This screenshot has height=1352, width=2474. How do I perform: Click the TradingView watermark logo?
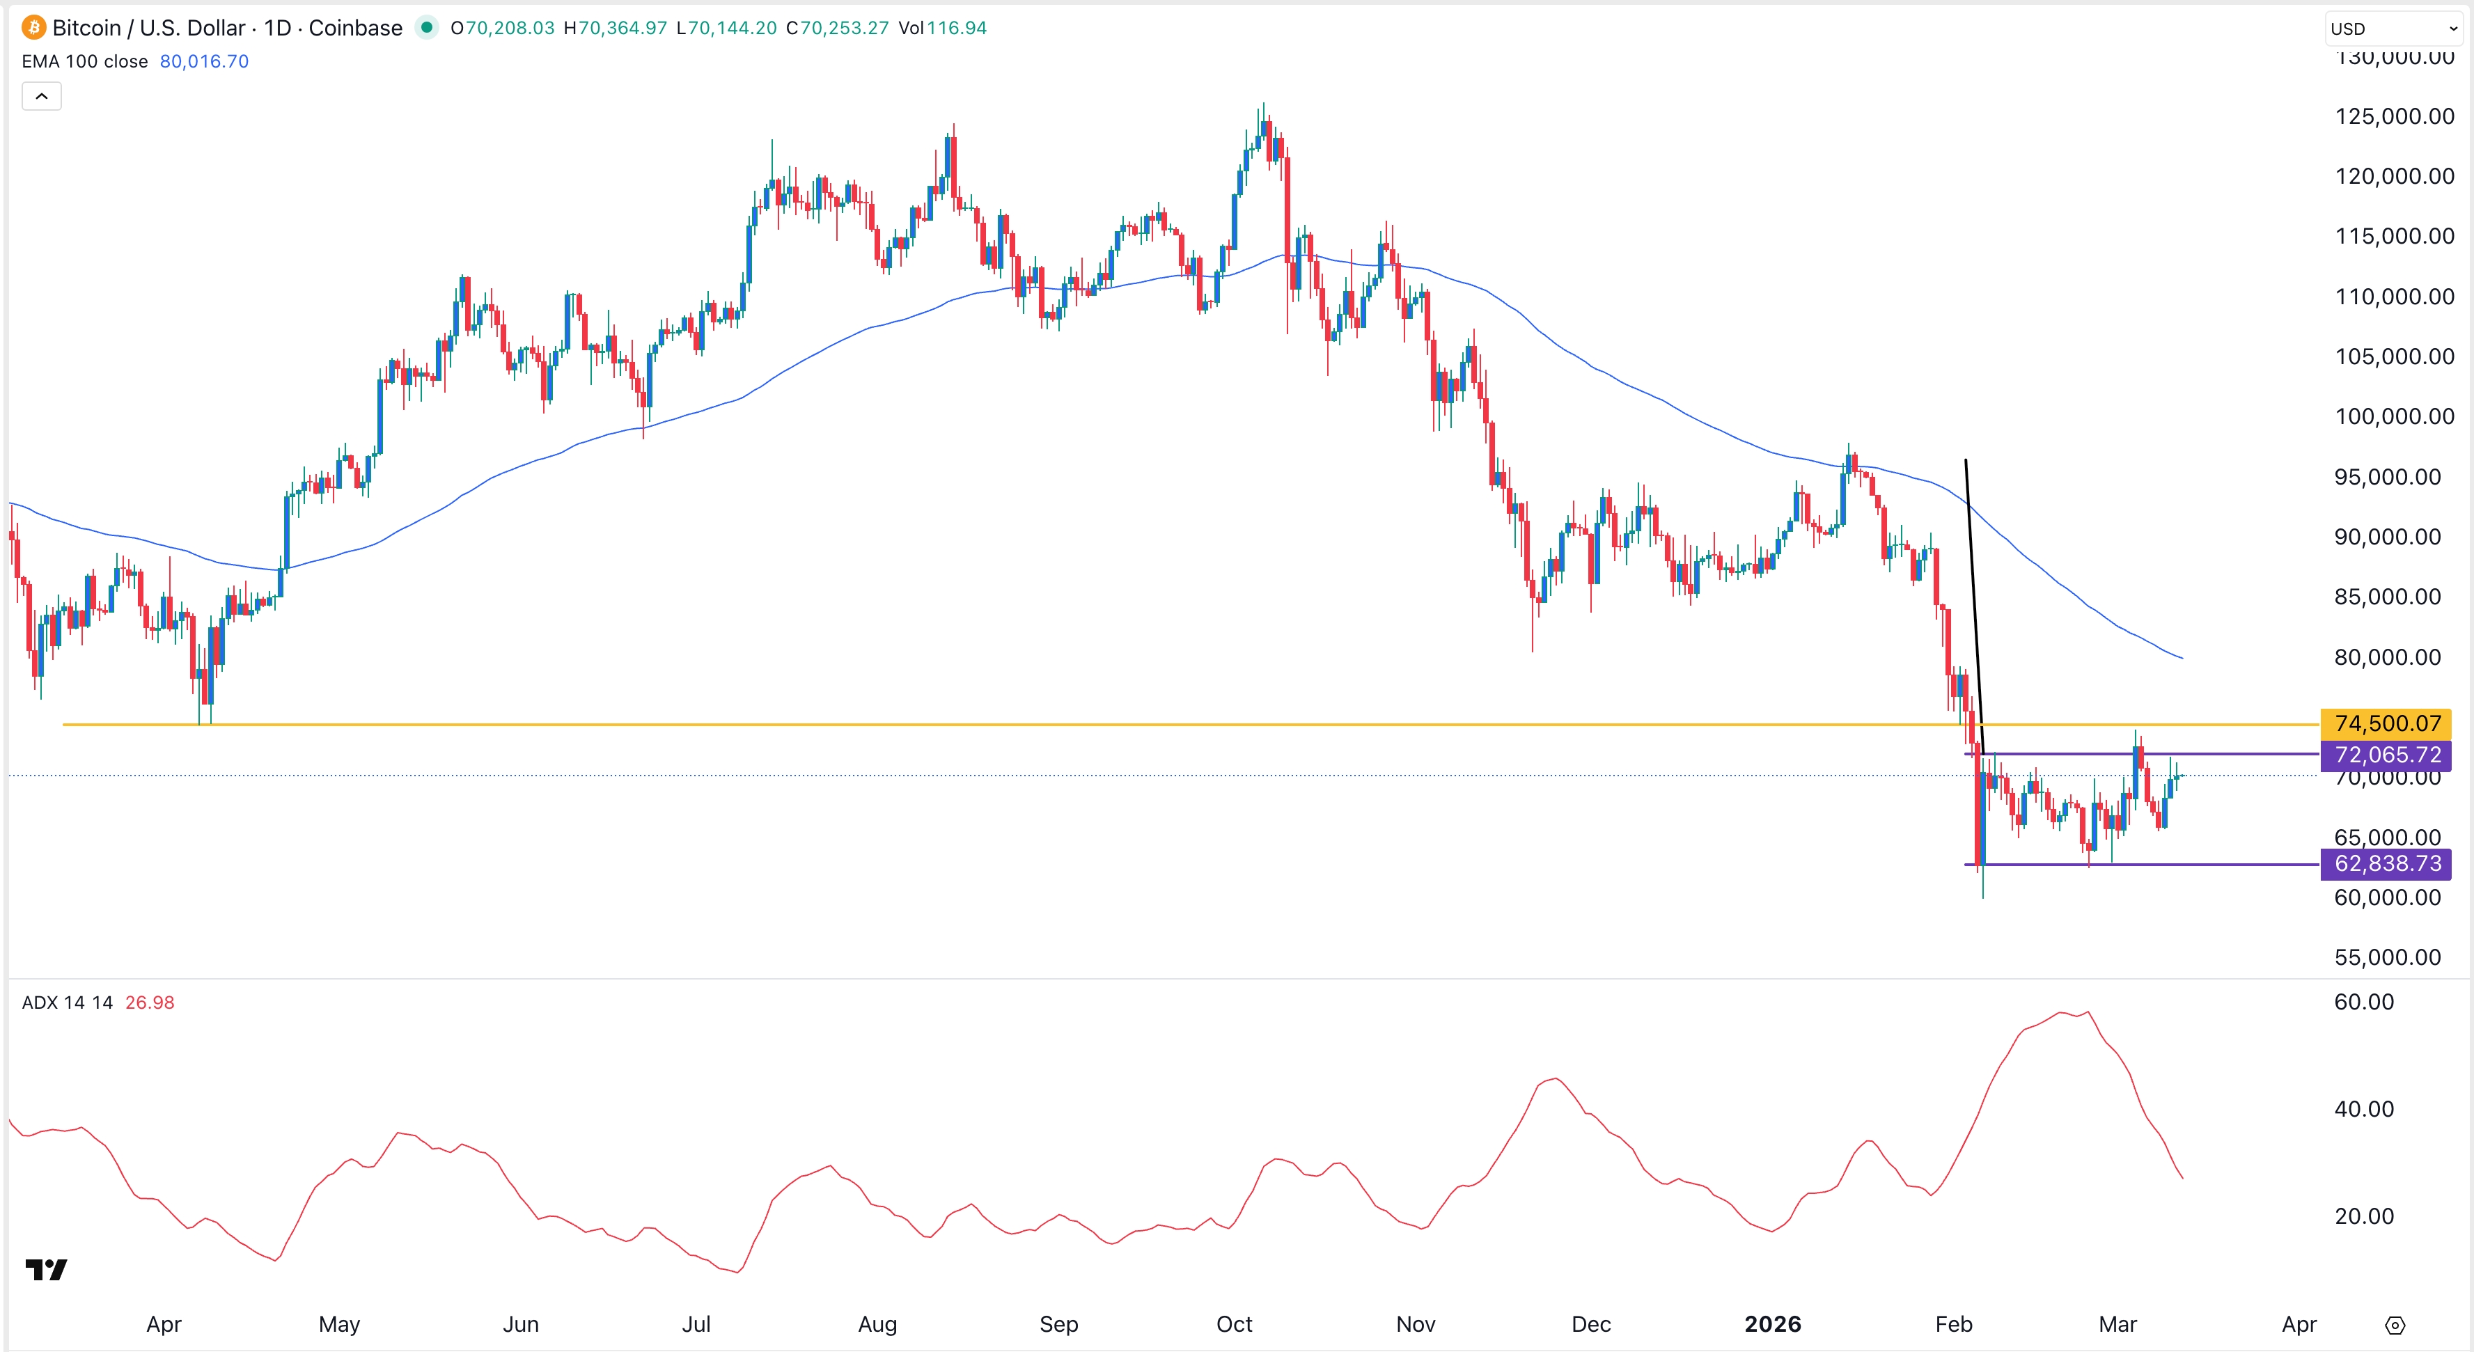point(45,1269)
